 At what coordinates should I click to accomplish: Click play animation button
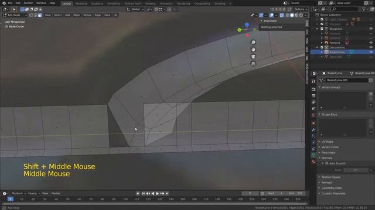(x=158, y=194)
